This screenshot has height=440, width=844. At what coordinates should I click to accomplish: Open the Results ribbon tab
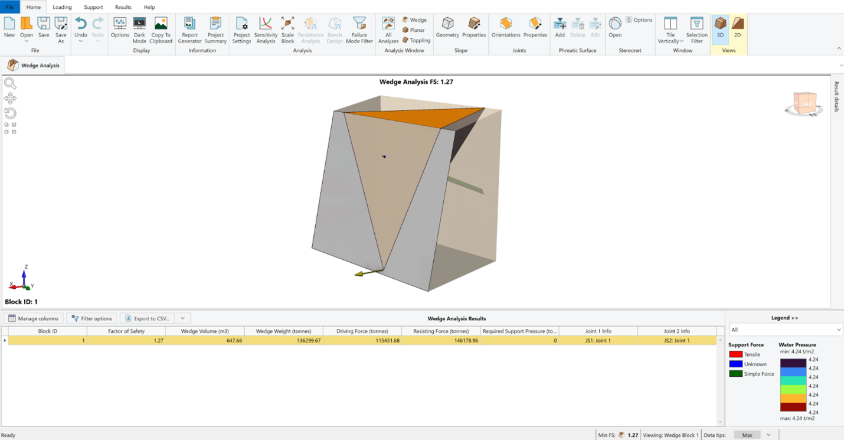(x=123, y=7)
